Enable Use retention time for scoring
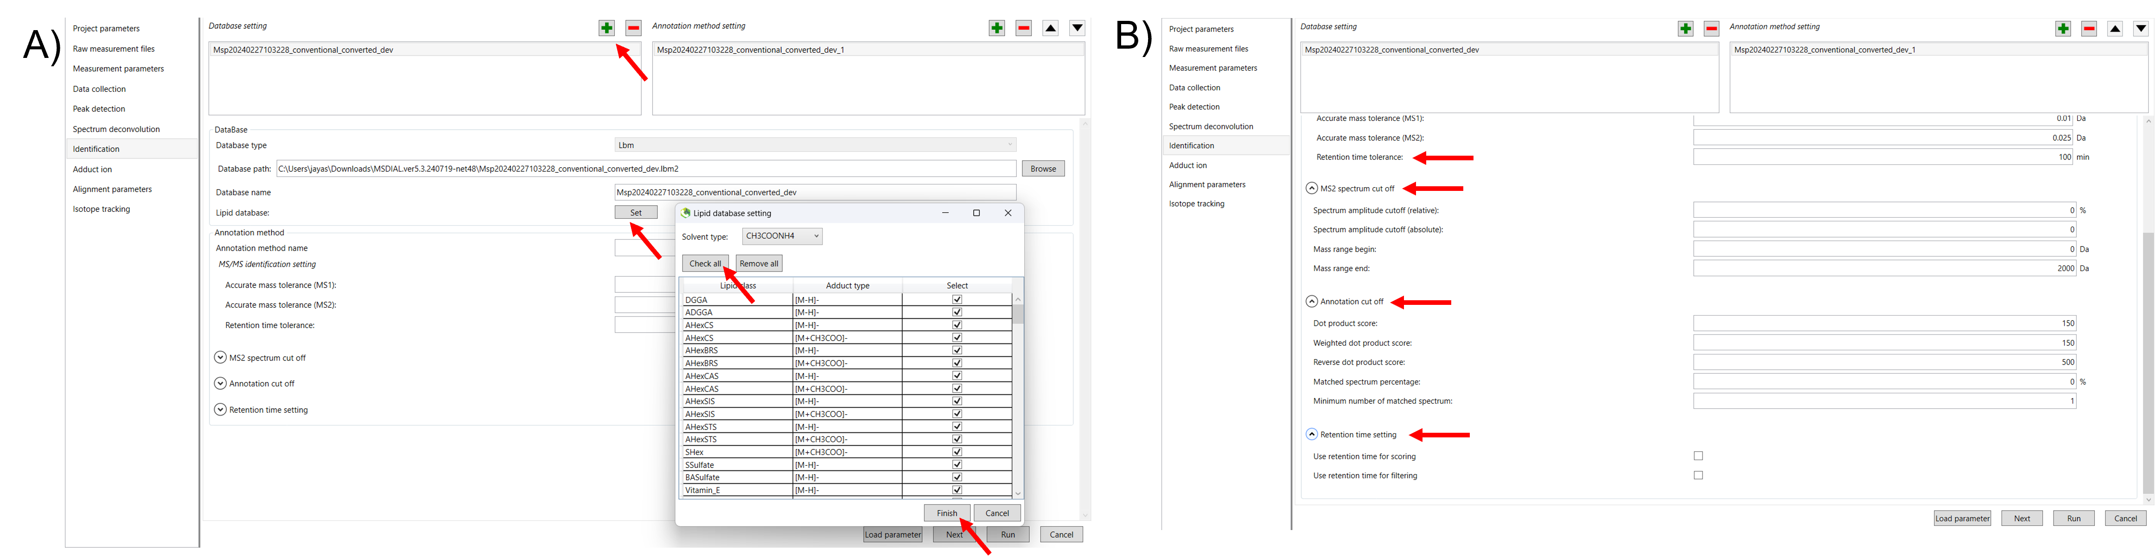 [1697, 455]
